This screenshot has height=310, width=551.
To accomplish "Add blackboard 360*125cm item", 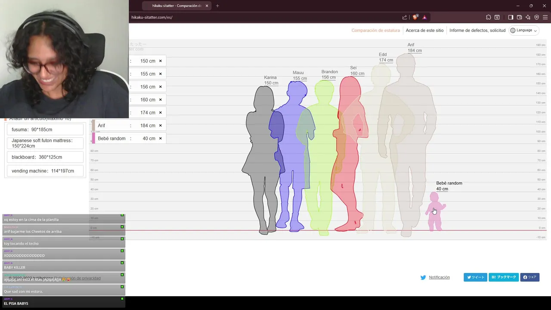I will click(x=45, y=157).
